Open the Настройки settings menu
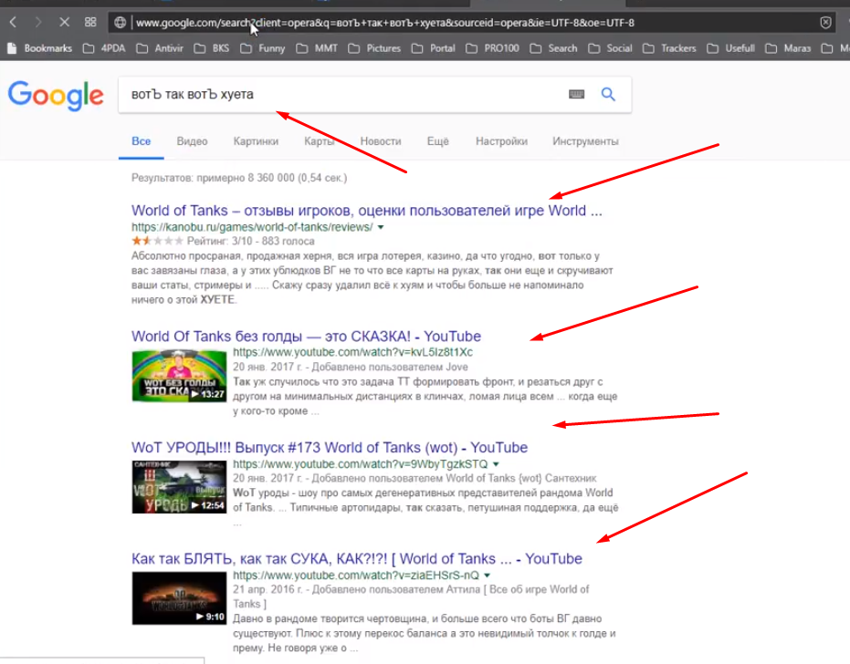Image resolution: width=850 pixels, height=664 pixels. coord(501,141)
